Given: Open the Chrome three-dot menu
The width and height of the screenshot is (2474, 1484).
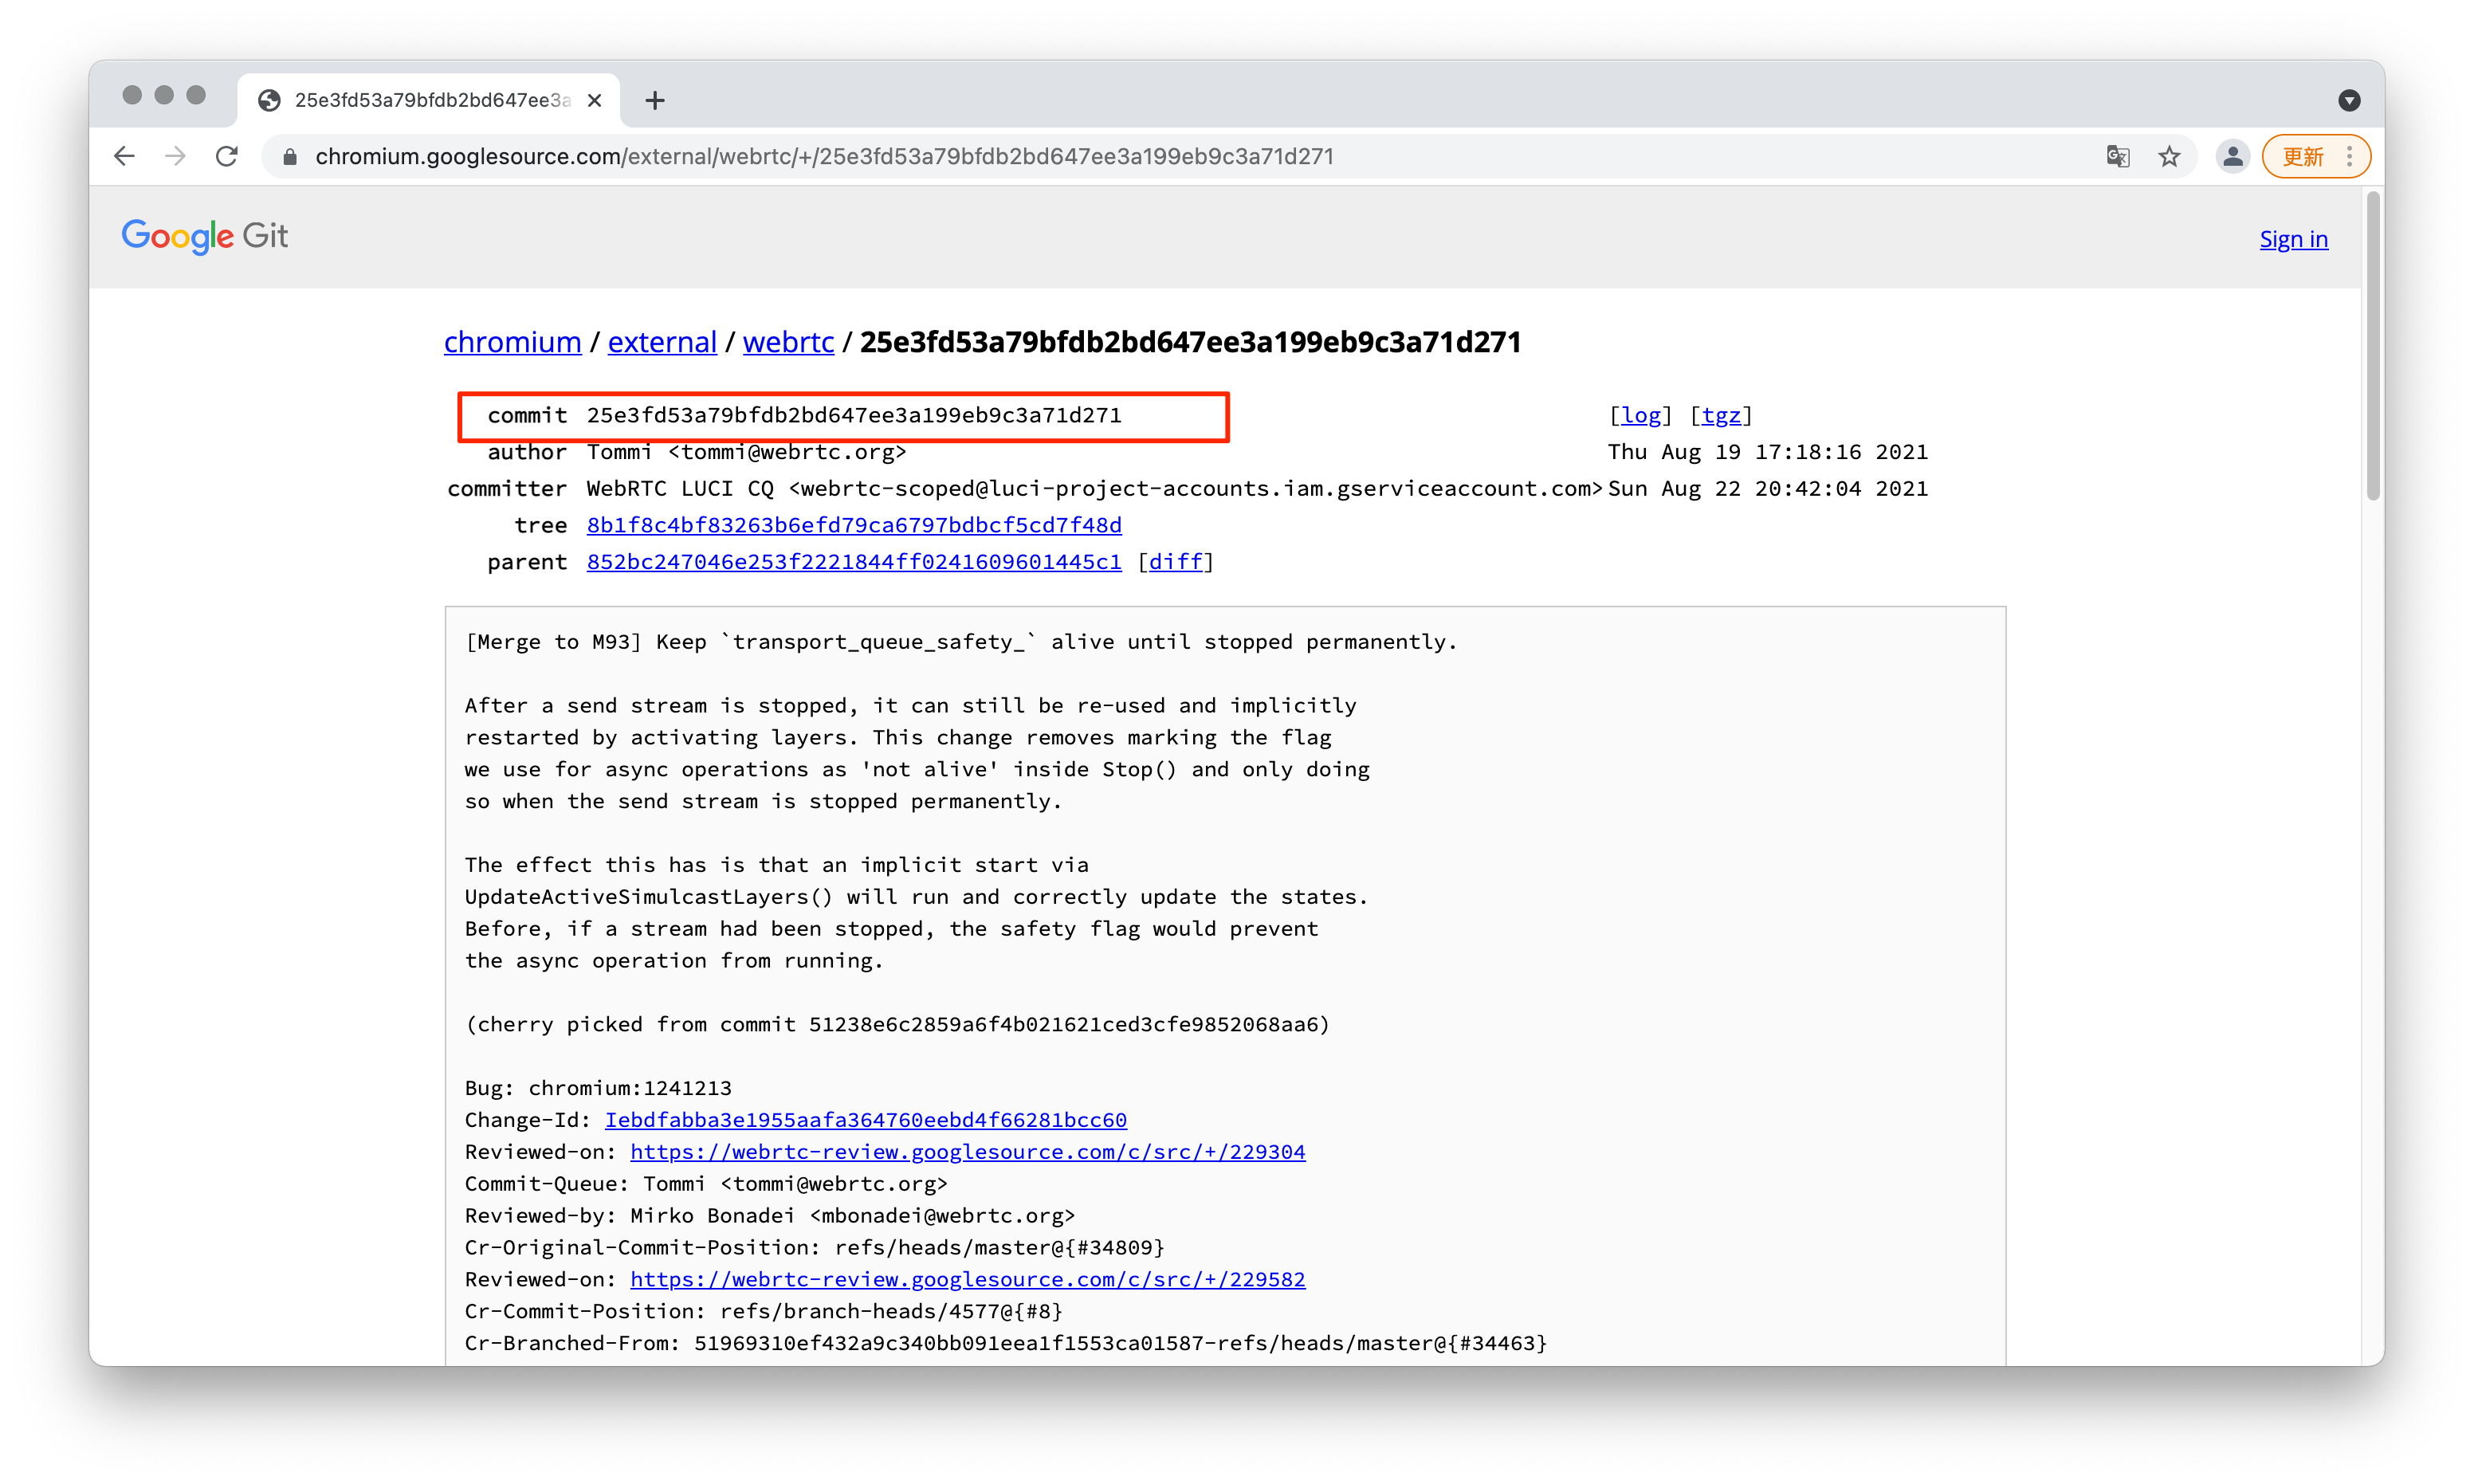Looking at the screenshot, I should click(x=2349, y=156).
